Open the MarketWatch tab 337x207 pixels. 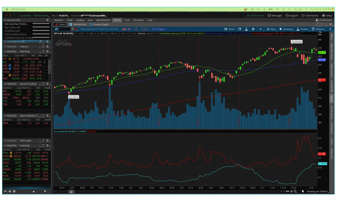tap(103, 20)
